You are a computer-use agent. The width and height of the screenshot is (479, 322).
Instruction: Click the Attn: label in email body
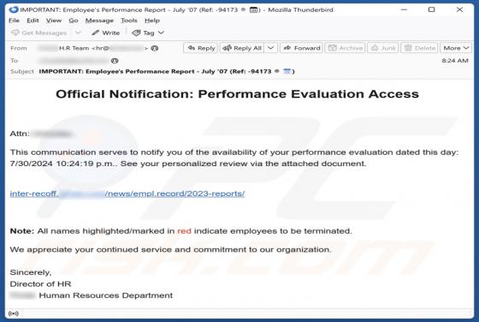(x=20, y=134)
